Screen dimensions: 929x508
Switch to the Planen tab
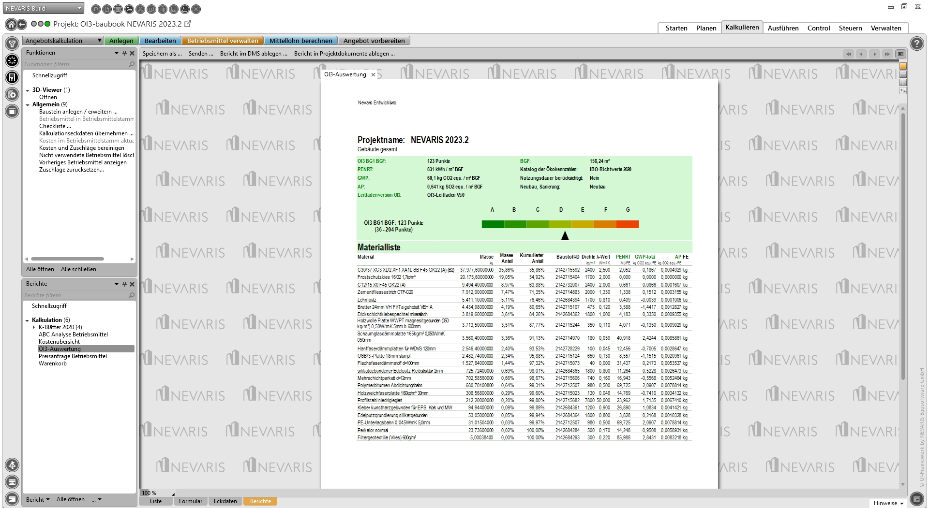(x=706, y=28)
